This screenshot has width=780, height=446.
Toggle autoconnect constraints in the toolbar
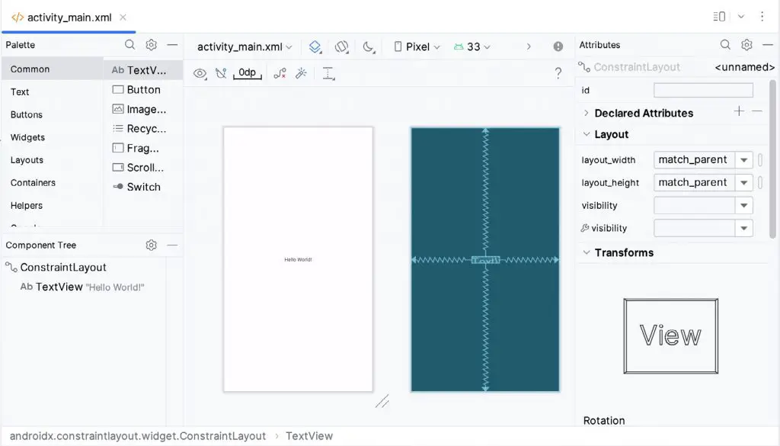pyautogui.click(x=221, y=73)
